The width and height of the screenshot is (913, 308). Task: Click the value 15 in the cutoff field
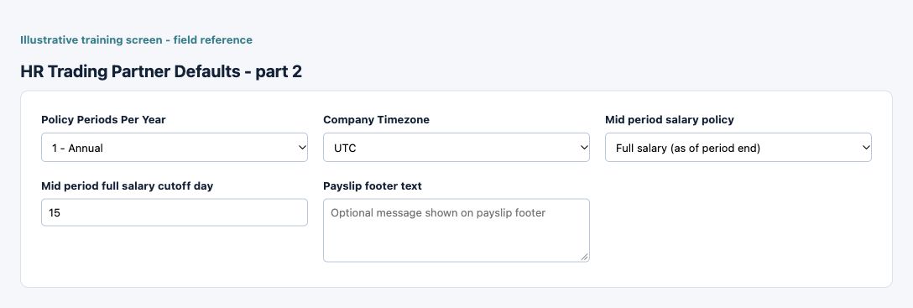pos(55,212)
